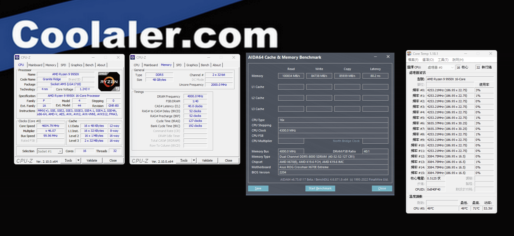Switch to Memory tab in first CPU-Z window
Image resolution: width=514 pixels, height=236 pixels.
pyautogui.click(x=51, y=65)
